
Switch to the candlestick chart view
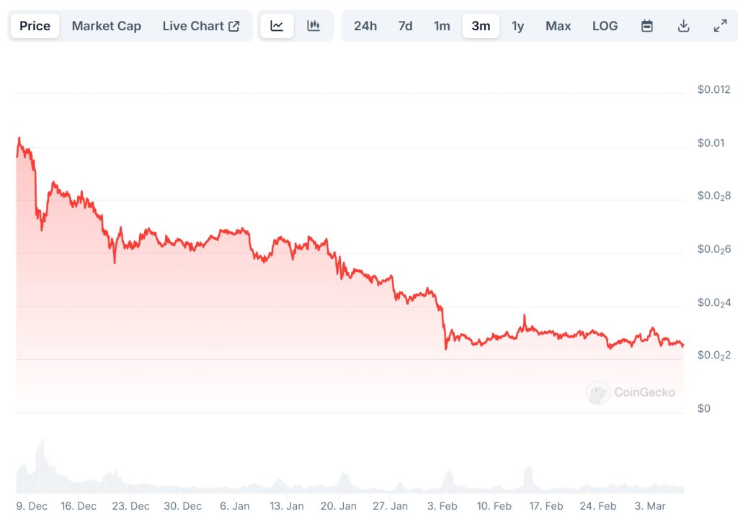[x=314, y=26]
